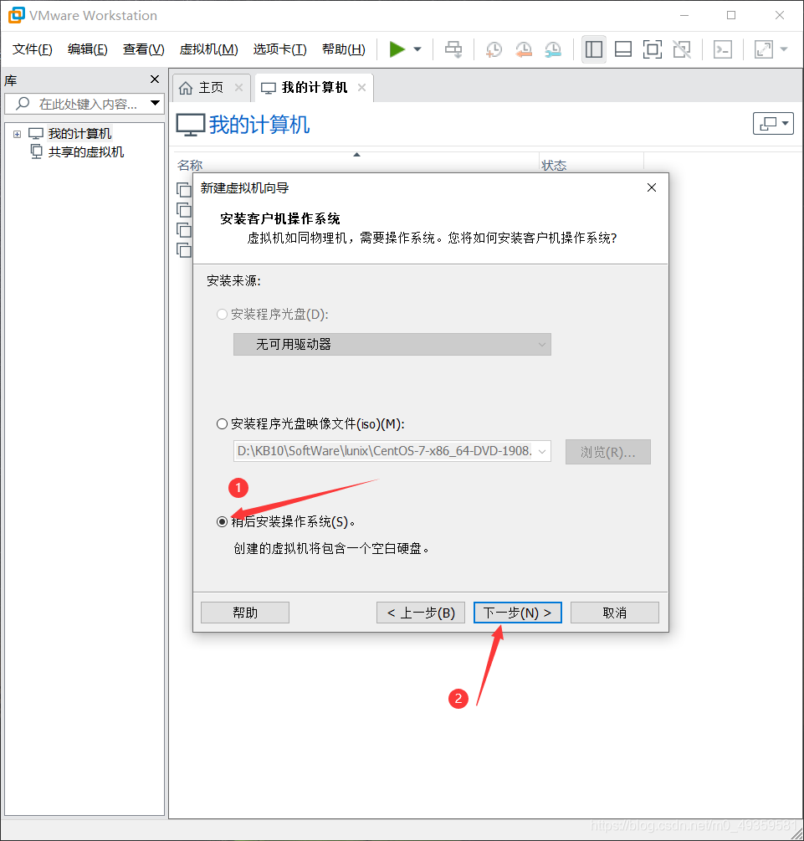804x841 pixels.
Task: Open the 帮助(H) menu
Action: [343, 49]
